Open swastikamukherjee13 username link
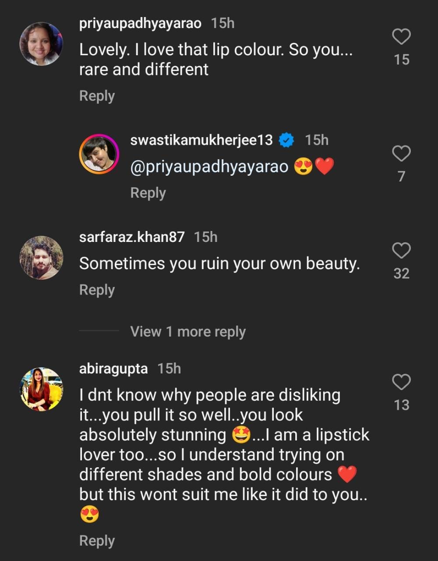 [x=201, y=140]
